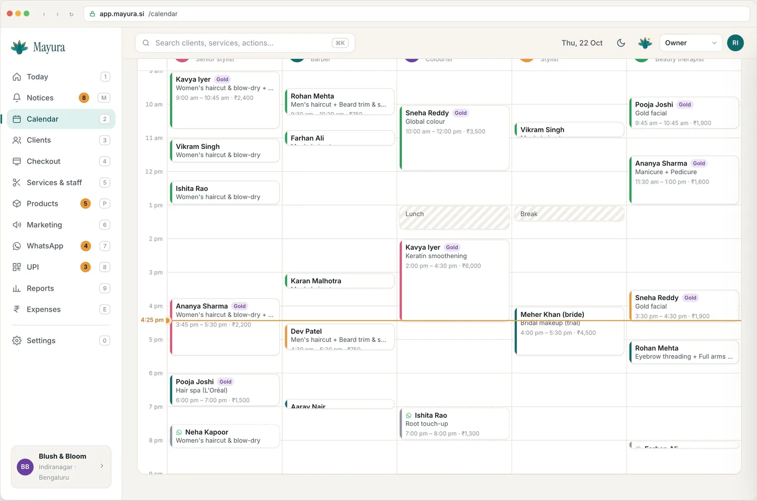Screen dimensions: 757x501
Task: Go to Marketing in the sidebar
Action: [61, 225]
